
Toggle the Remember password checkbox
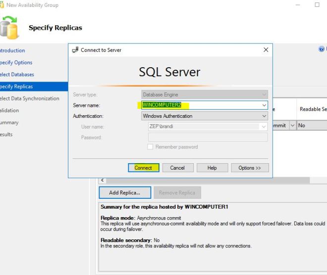[150, 147]
